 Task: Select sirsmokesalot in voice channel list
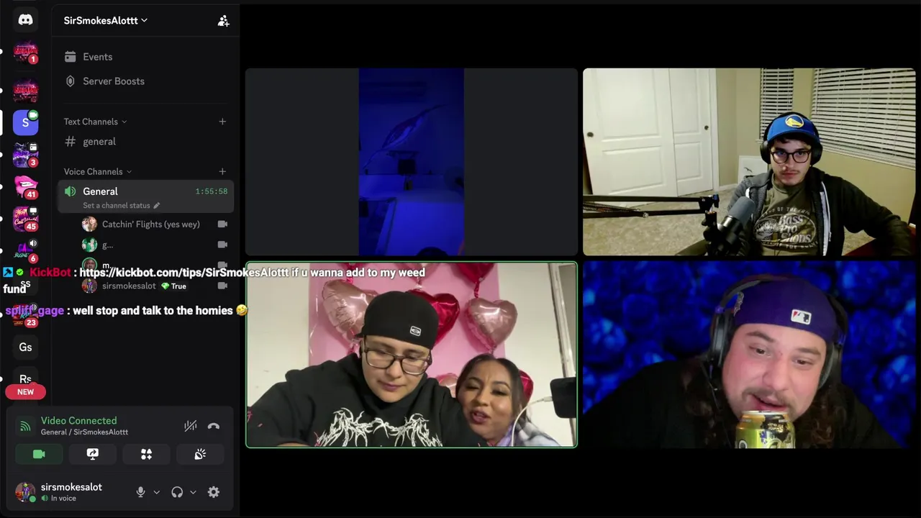click(x=129, y=286)
